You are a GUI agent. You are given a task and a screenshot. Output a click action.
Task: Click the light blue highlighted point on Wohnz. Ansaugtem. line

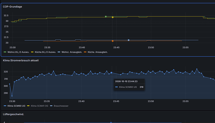[129, 40]
